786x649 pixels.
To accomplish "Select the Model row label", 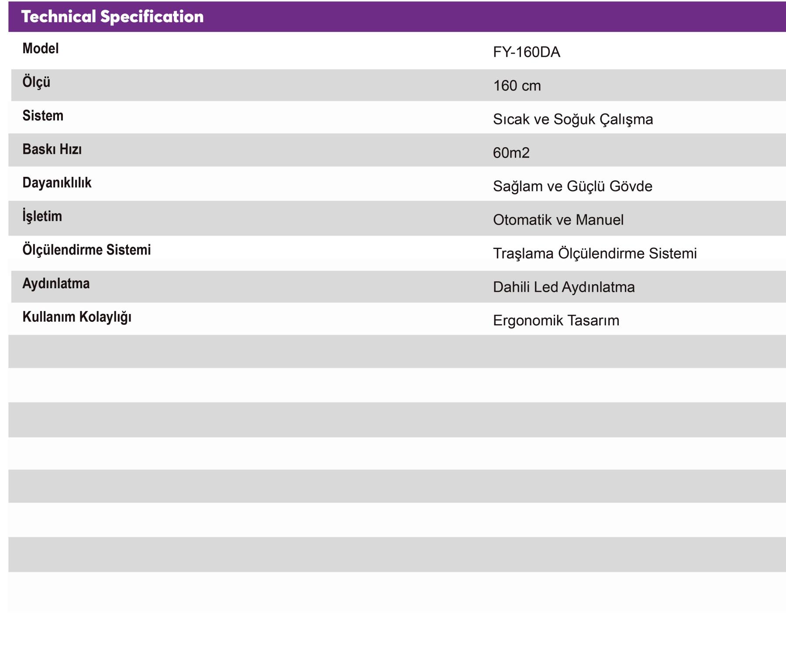I will [40, 48].
